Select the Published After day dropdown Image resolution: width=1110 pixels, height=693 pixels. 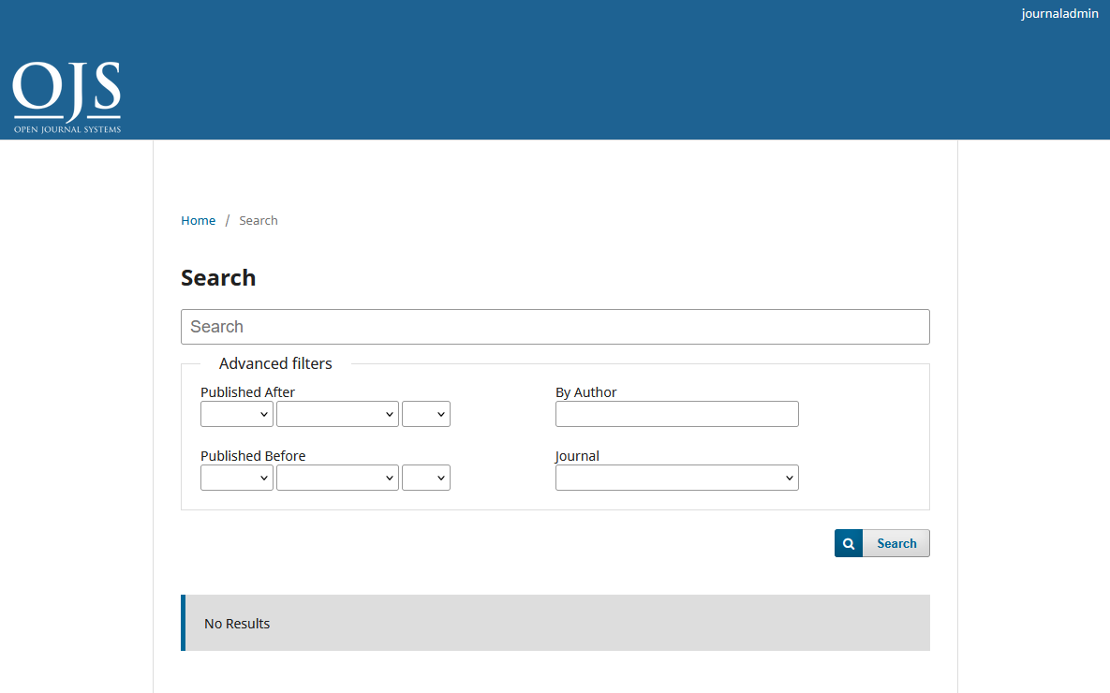426,414
